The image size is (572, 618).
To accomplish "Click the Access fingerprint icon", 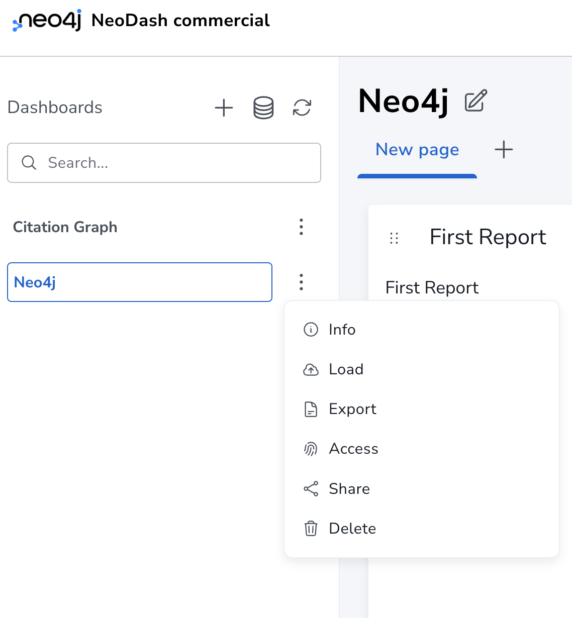I will tap(311, 449).
